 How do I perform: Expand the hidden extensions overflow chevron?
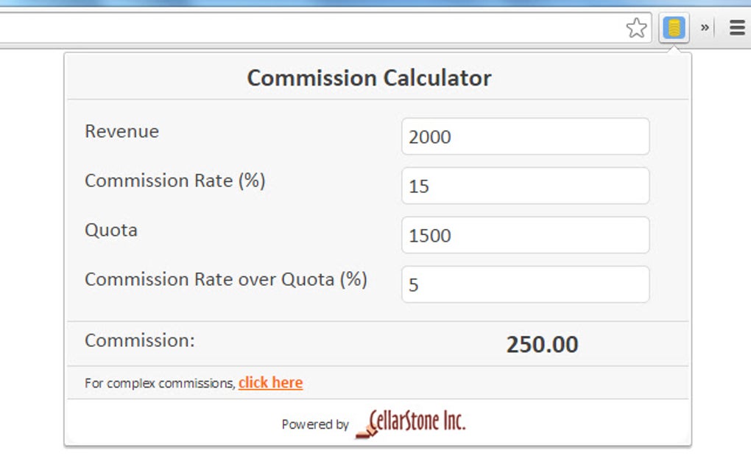(705, 27)
